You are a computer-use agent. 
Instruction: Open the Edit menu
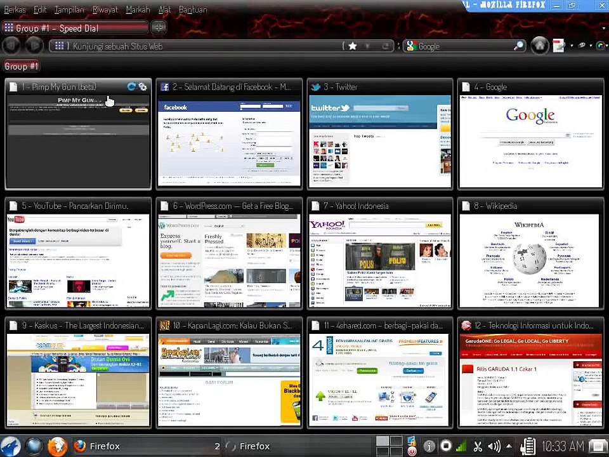40,10
